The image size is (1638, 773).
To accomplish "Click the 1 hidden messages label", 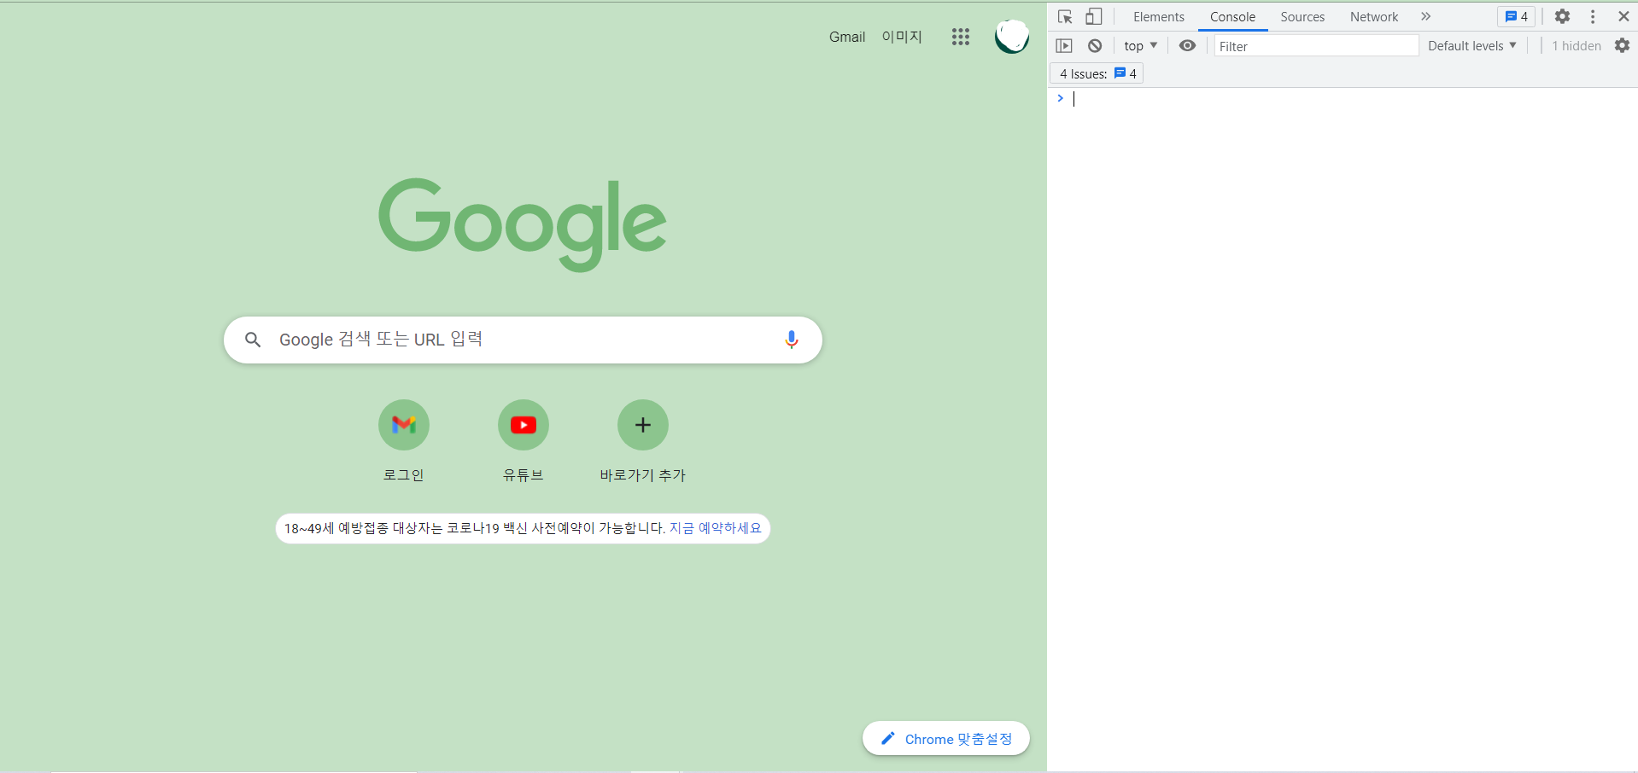I will [1577, 46].
